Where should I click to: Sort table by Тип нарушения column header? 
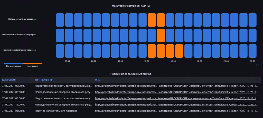point(44,80)
